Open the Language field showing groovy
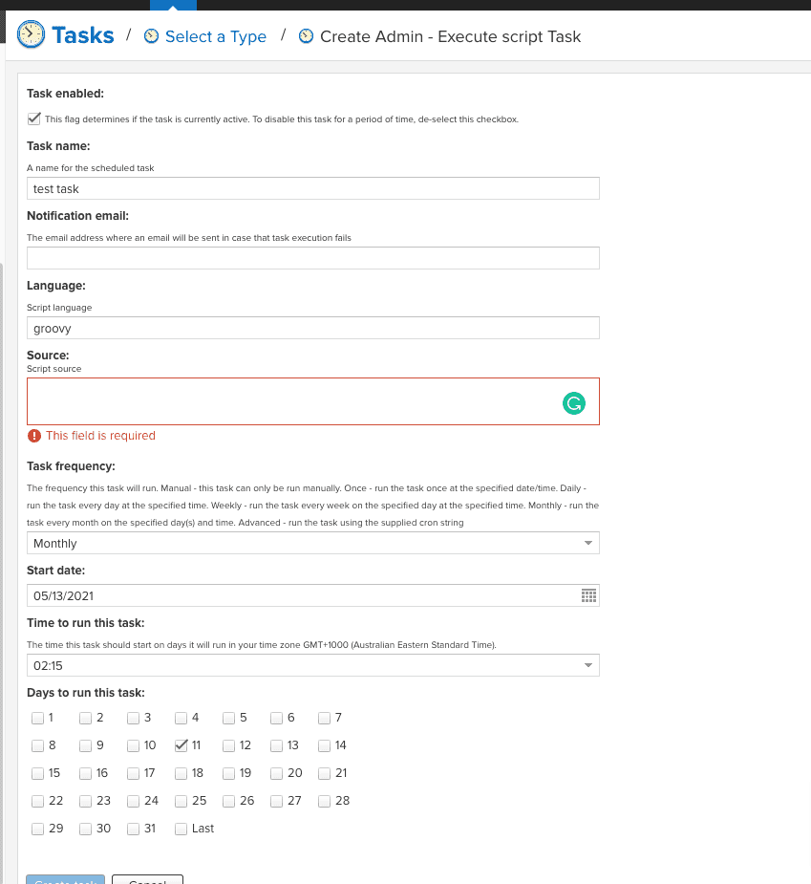 (x=313, y=327)
